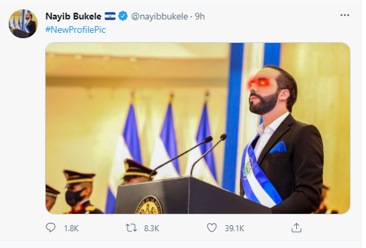Screen dimensions: 366x248
Task: Click the masked guard in the photo
Action: point(79,192)
